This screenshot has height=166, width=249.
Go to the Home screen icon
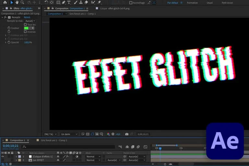click(x=5, y=2)
